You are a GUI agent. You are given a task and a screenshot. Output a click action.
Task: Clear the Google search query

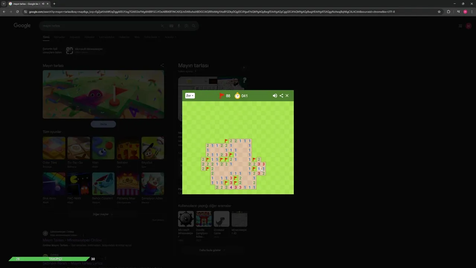(162, 26)
